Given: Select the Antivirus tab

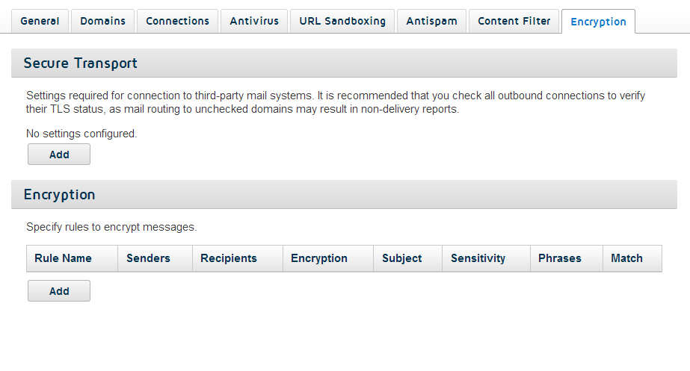Looking at the screenshot, I should 254,21.
